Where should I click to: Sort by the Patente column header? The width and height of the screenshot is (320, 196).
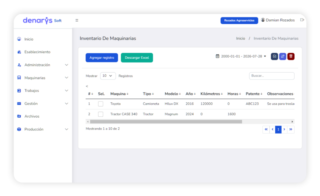click(254, 94)
